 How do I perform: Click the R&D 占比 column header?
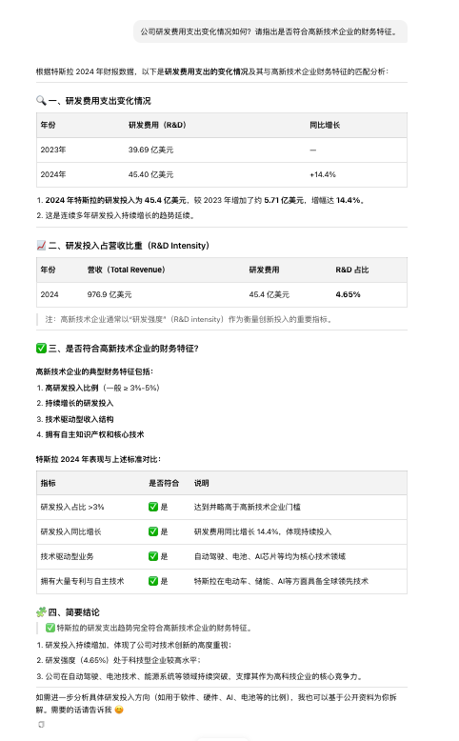pyautogui.click(x=352, y=270)
